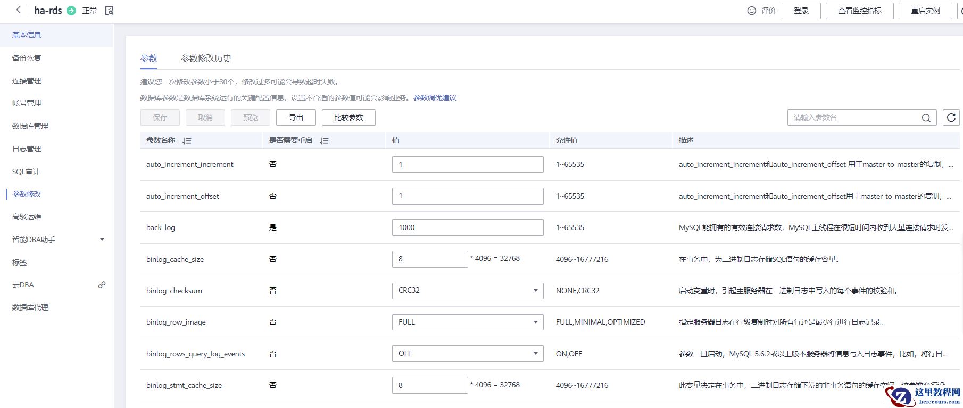
Task: Expand the 智能DBA助手 sidebar menu
Action: pos(102,240)
